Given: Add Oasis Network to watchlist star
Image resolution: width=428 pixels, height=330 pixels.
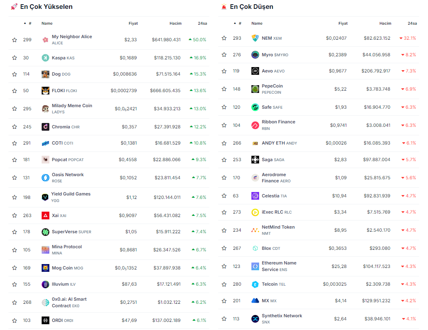Looking at the screenshot, I should [x=15, y=178].
